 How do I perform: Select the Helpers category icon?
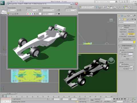(130, 19)
